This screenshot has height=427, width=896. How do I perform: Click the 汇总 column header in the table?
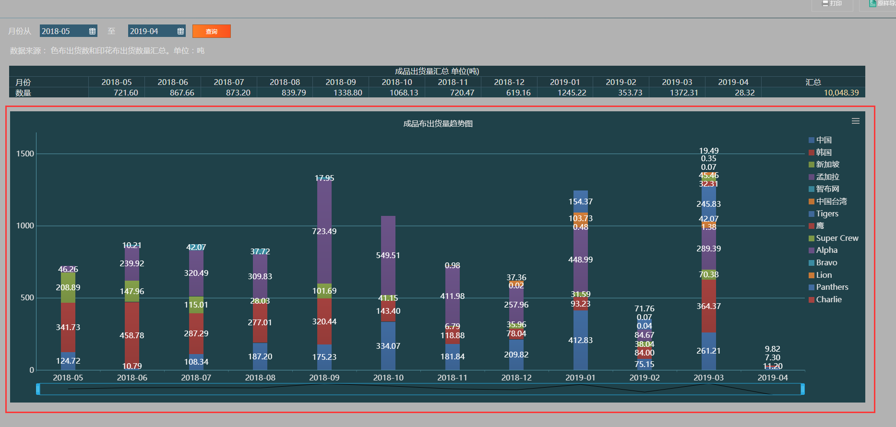pos(813,82)
